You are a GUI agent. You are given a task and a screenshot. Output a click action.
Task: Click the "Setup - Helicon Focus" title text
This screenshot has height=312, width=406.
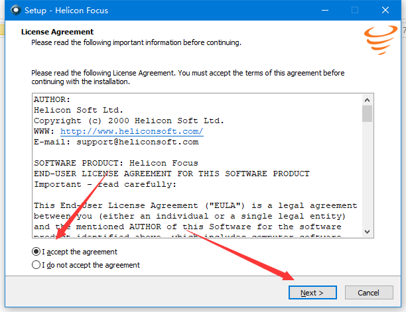[x=66, y=11]
